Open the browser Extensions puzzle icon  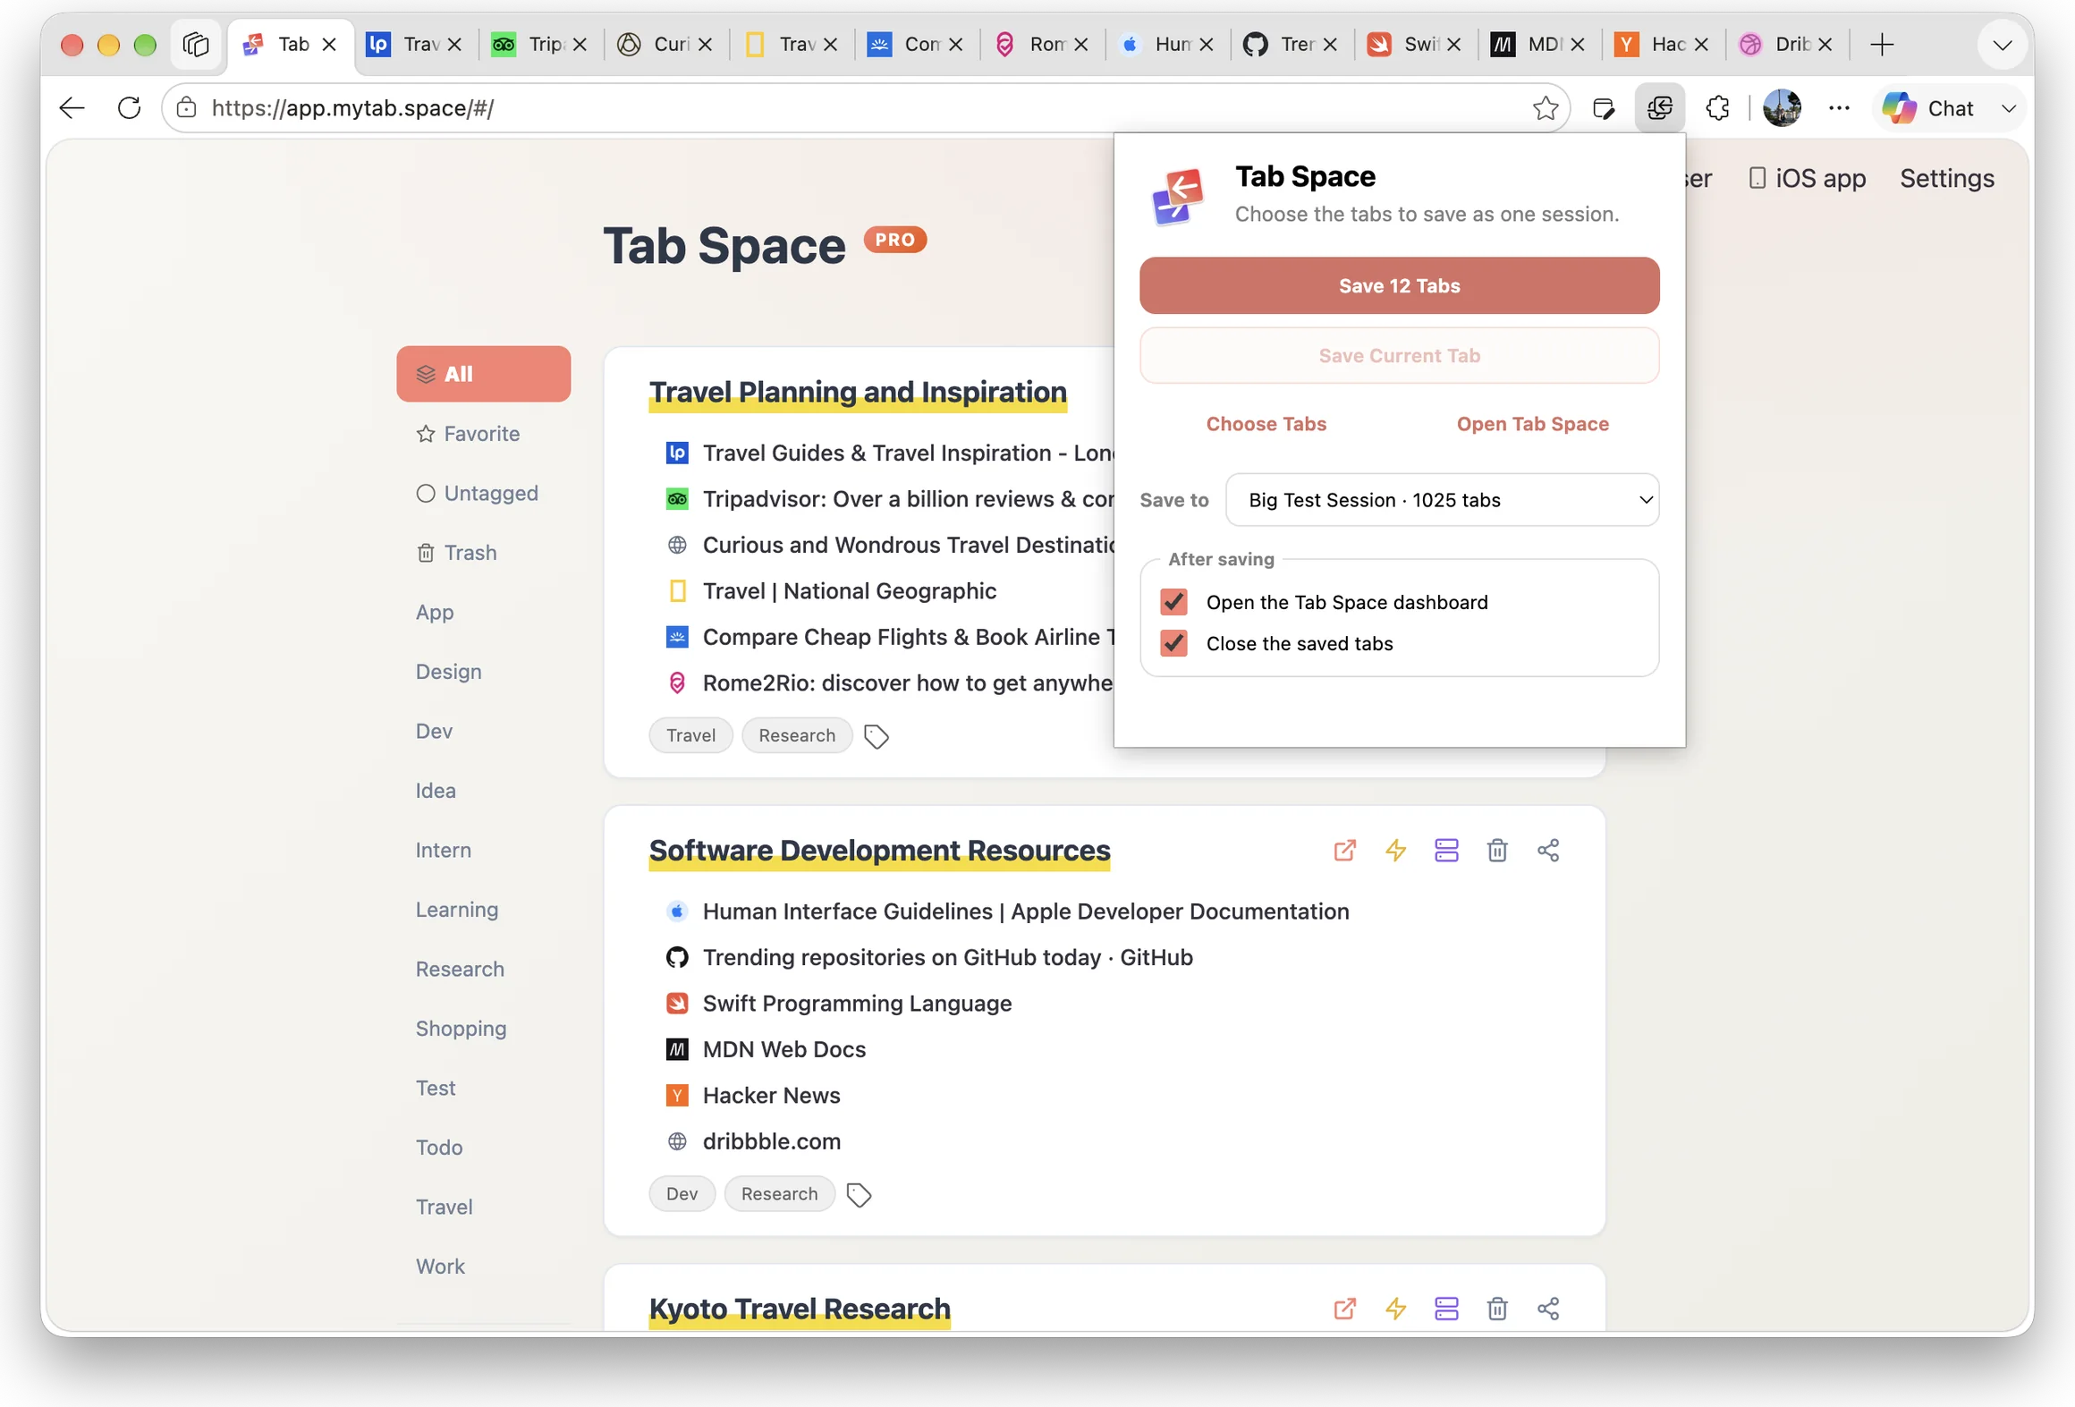pyautogui.click(x=1717, y=108)
